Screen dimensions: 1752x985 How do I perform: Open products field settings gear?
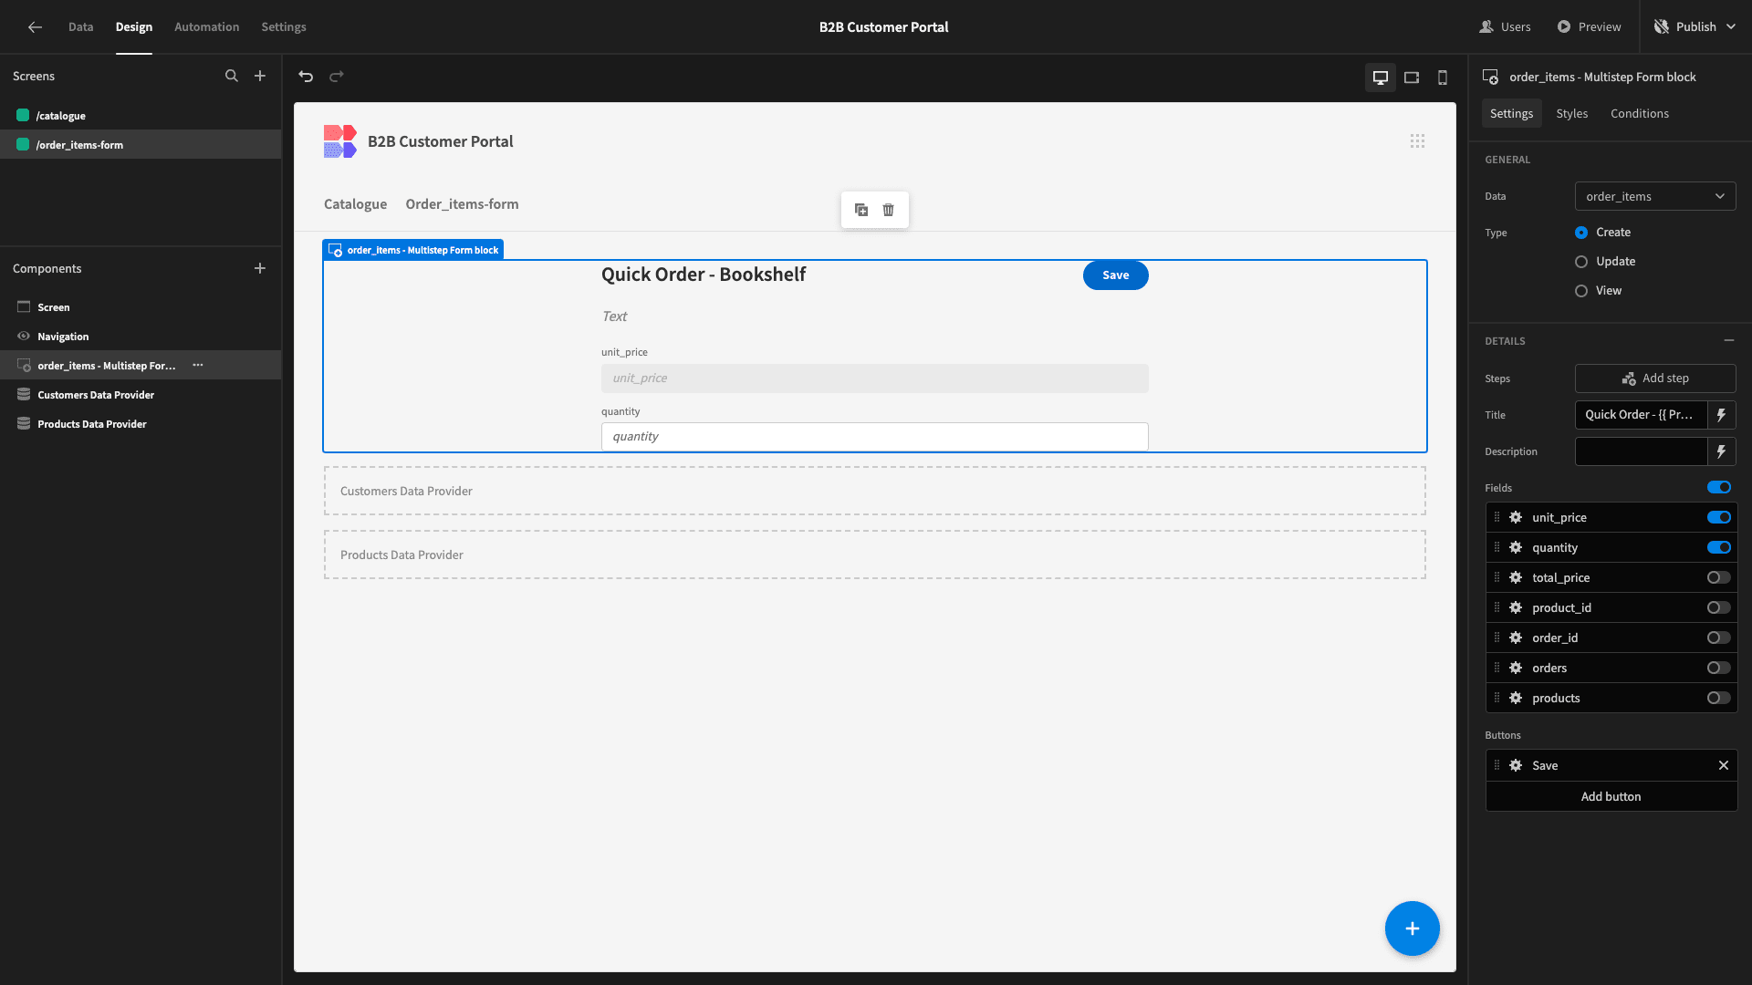point(1516,698)
